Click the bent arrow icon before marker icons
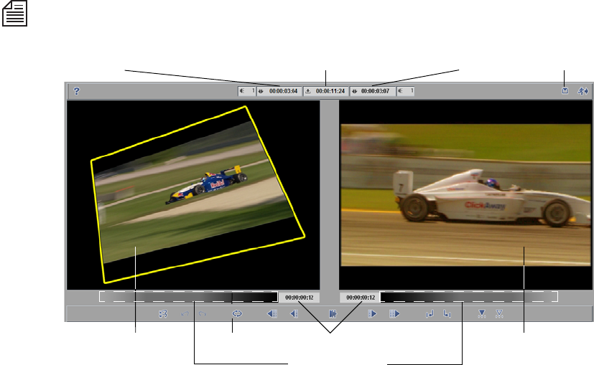This screenshot has height=365, width=594. coord(447,313)
